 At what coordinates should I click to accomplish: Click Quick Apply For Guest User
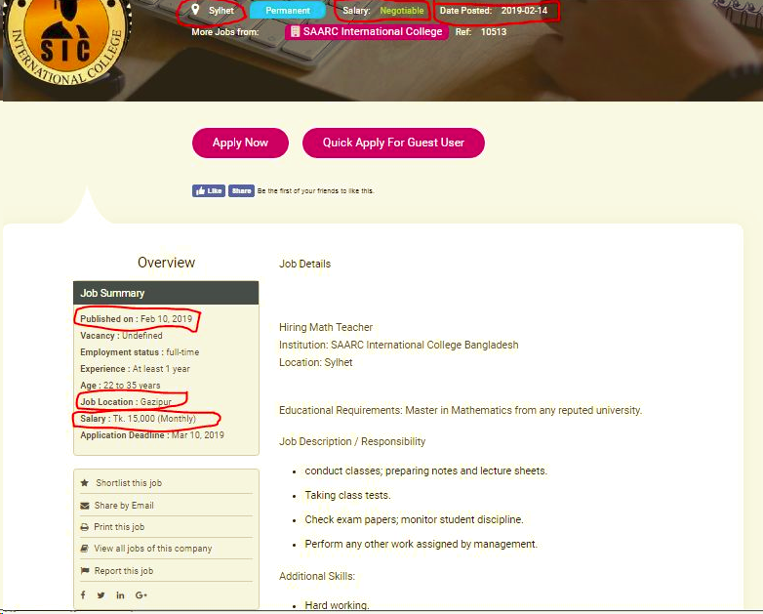(x=393, y=143)
